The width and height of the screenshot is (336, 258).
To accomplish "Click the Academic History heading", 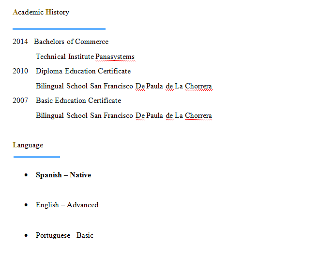I will click(x=41, y=12).
